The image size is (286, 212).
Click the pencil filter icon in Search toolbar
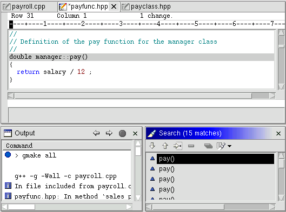221,146
